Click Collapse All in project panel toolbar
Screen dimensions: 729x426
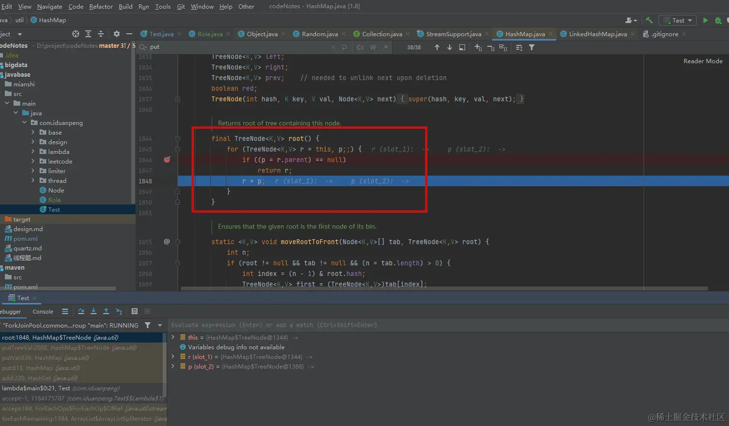101,34
